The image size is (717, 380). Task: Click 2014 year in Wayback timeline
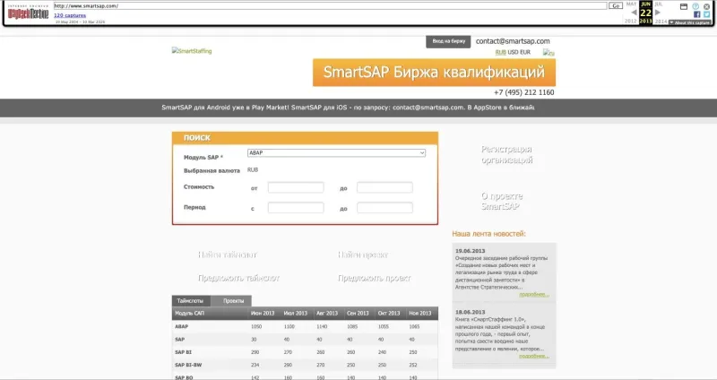click(661, 22)
